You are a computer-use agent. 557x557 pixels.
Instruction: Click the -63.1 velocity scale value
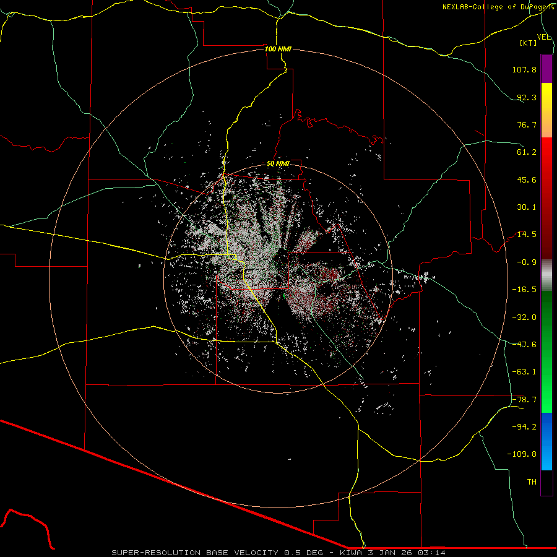(524, 372)
